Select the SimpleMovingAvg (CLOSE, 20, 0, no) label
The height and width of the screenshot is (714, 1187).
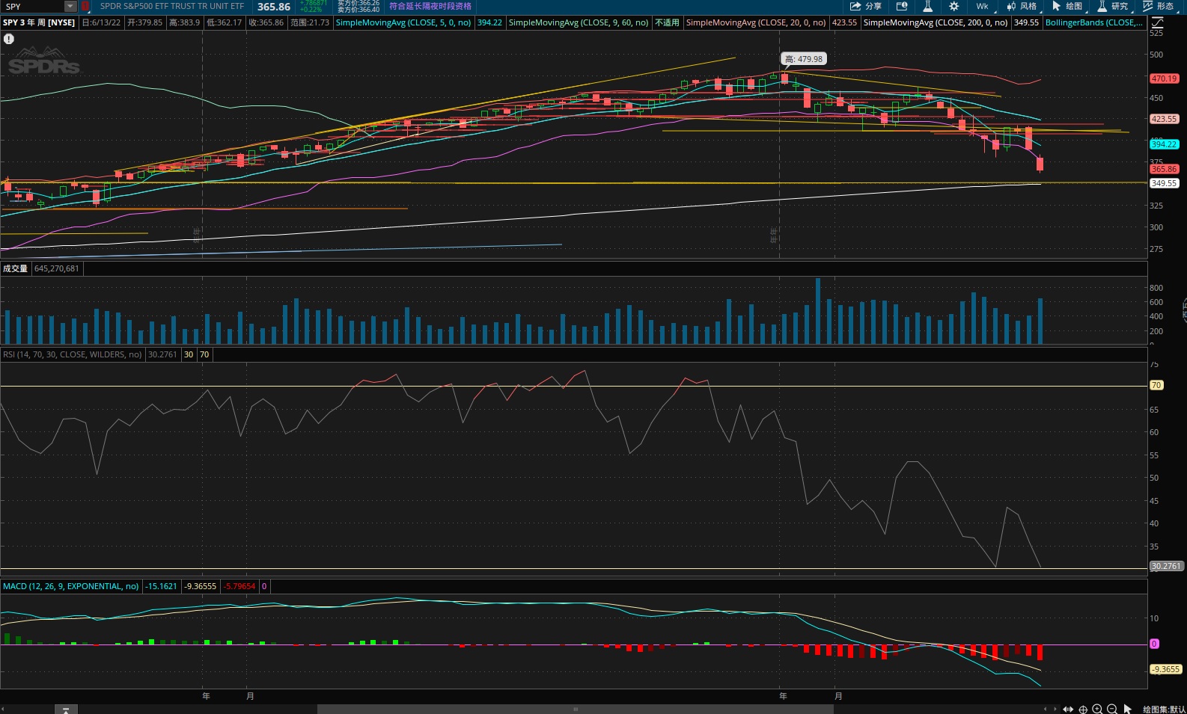pos(756,22)
